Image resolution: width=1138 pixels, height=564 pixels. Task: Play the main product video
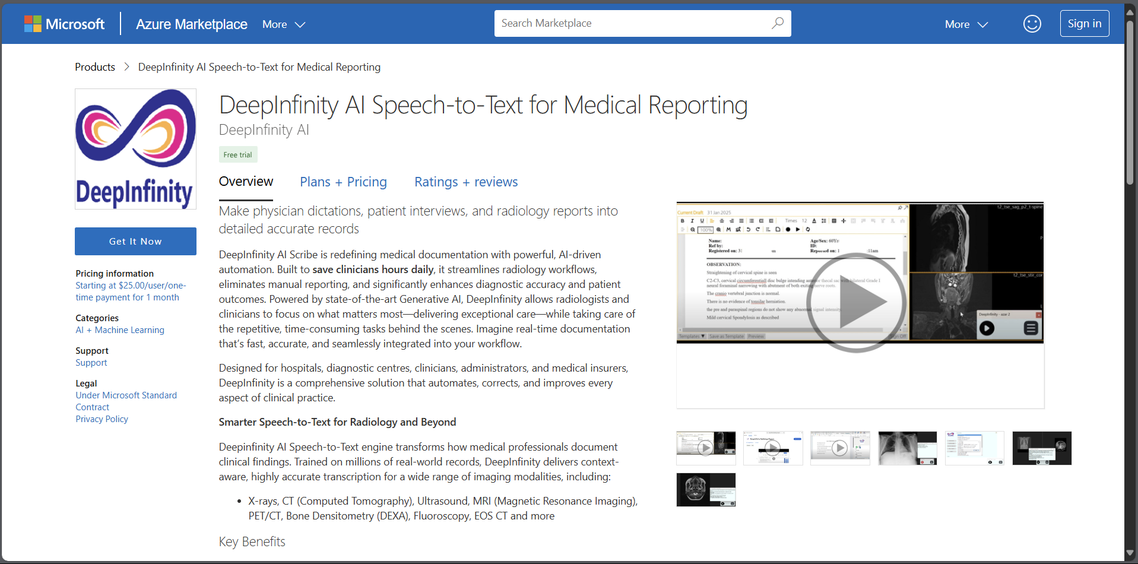[856, 302]
